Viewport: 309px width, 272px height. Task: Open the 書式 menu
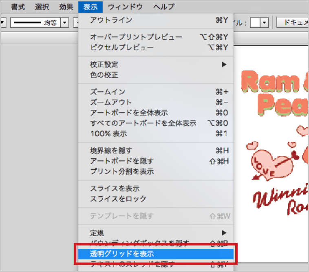coord(18,7)
